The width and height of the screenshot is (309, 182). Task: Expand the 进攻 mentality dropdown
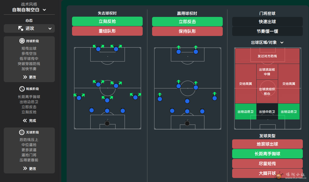(x=29, y=28)
